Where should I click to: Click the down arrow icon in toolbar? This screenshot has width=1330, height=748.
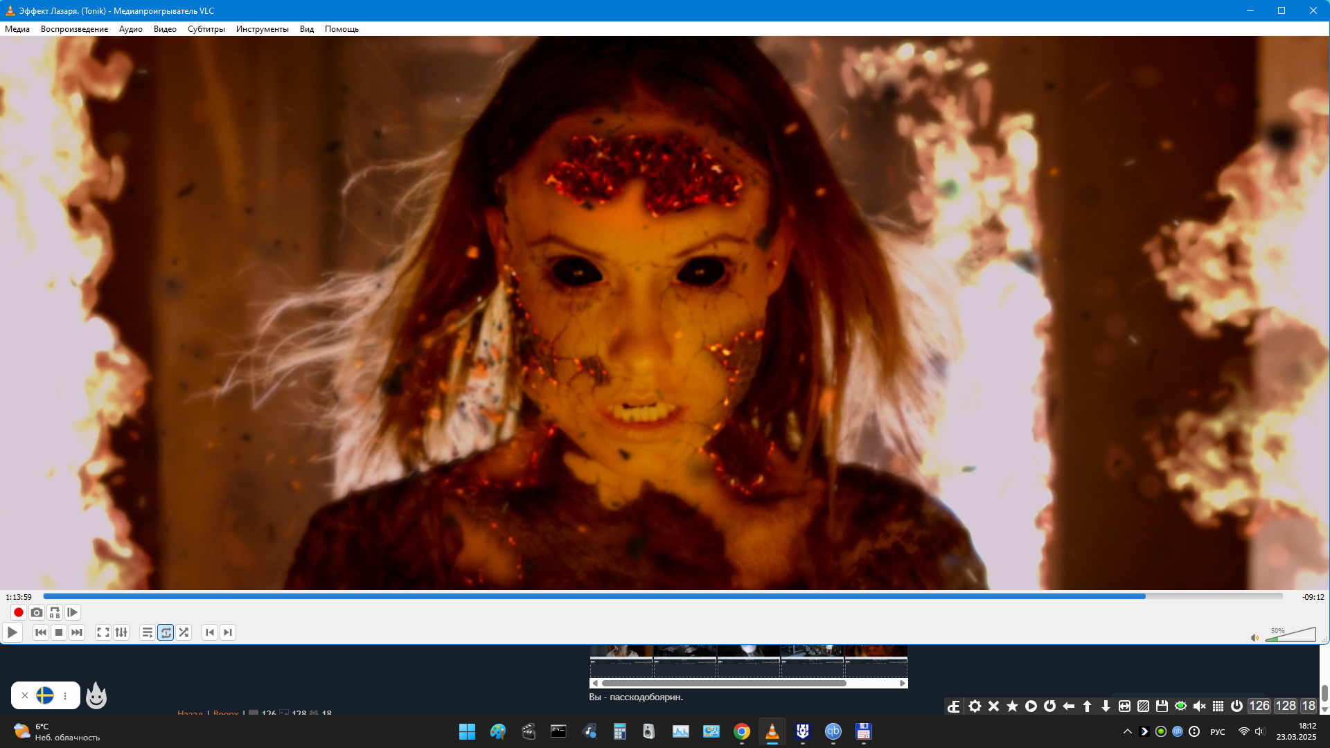1106,706
